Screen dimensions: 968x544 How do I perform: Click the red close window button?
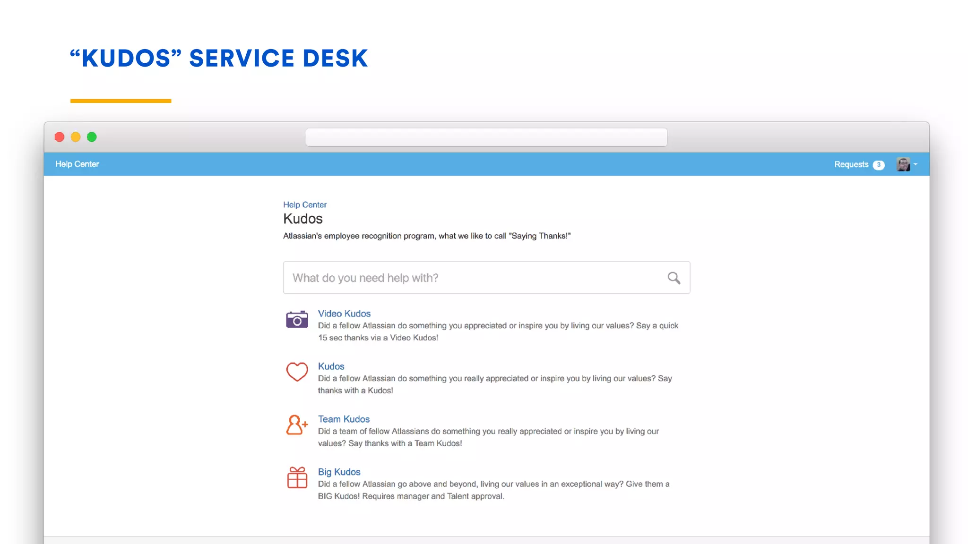pyautogui.click(x=60, y=137)
